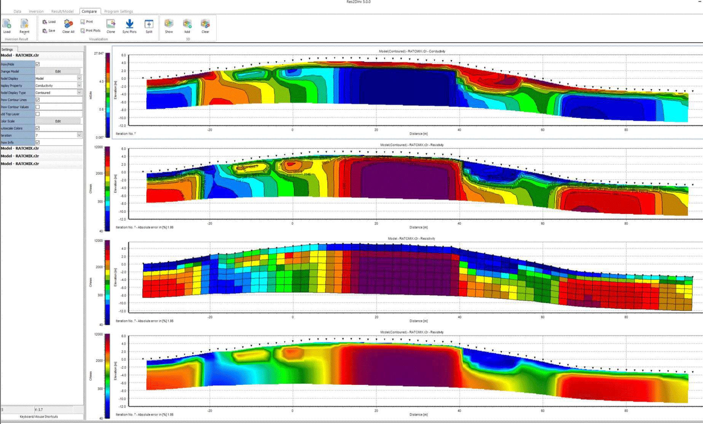
Task: Disable the Autoscale Colors checkbox
Action: 38,128
